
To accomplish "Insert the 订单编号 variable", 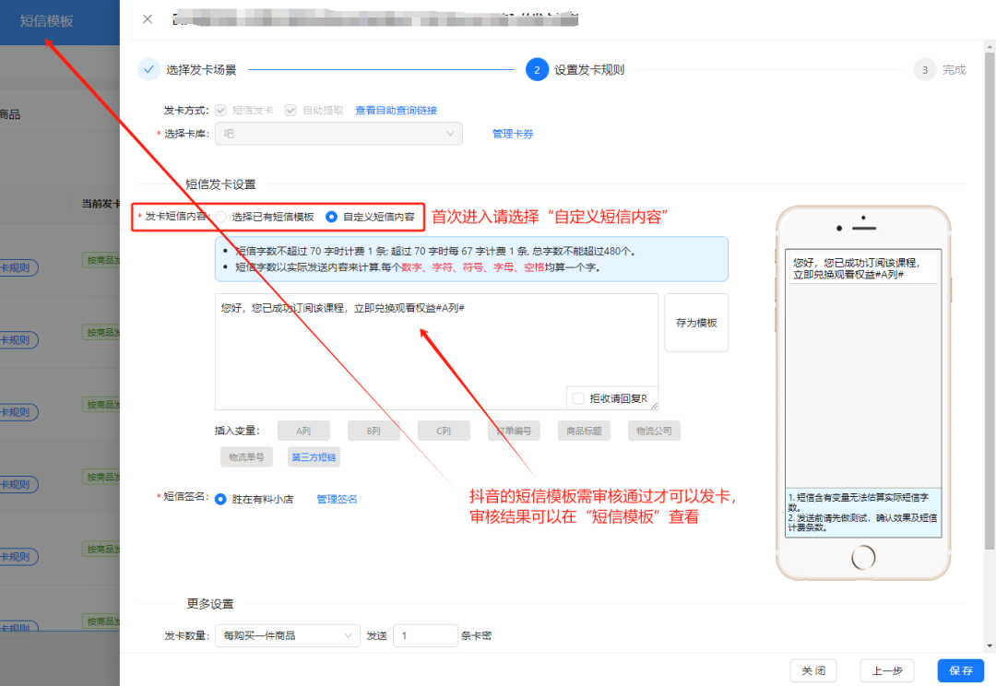I will [514, 431].
